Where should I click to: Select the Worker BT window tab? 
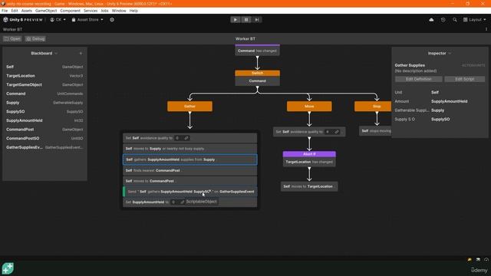point(12,29)
